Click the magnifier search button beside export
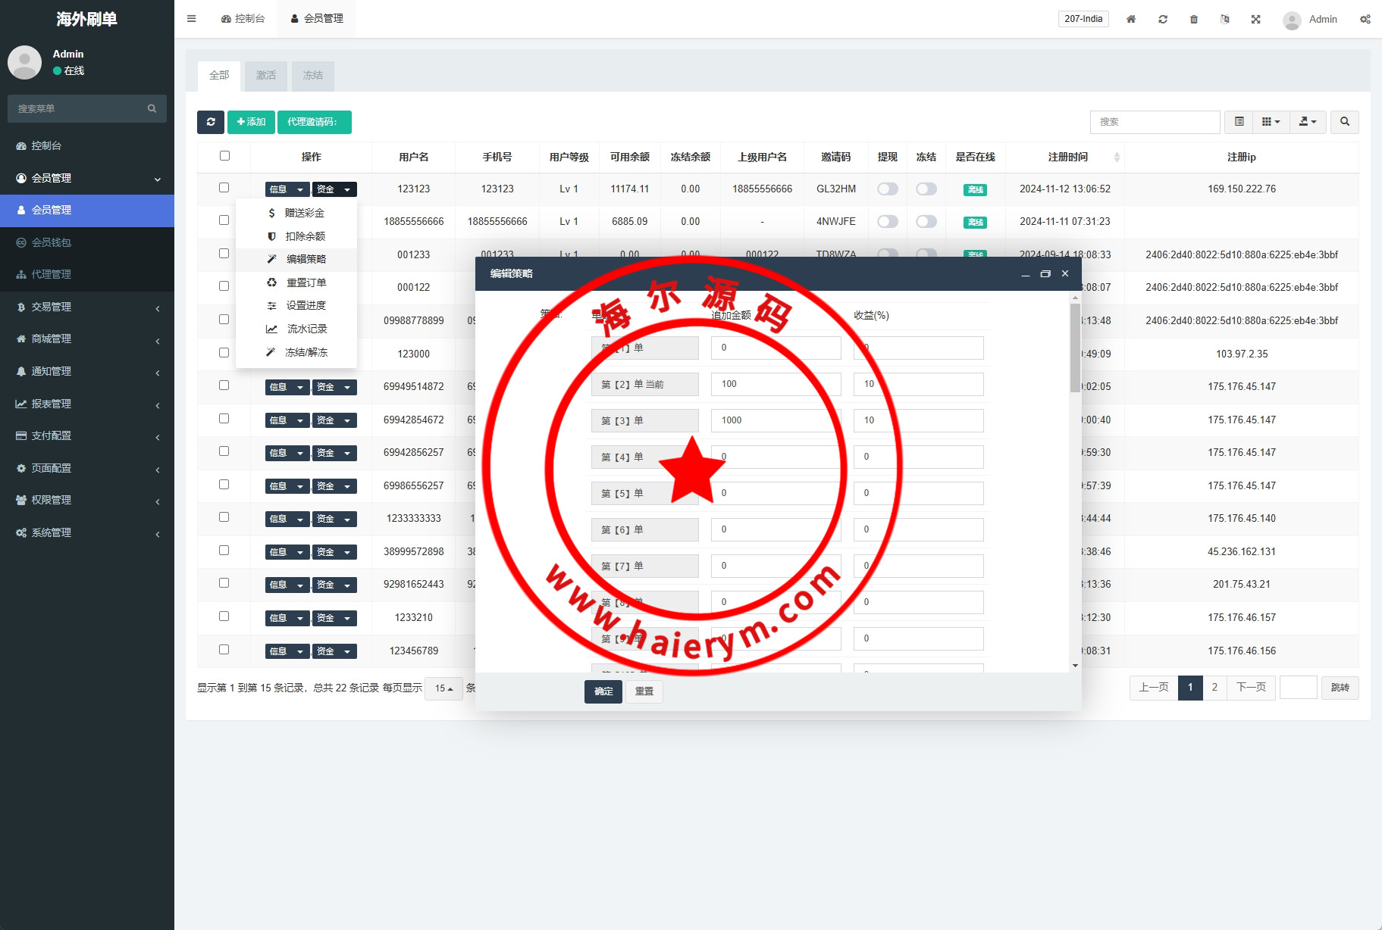The height and width of the screenshot is (930, 1382). coord(1344,122)
